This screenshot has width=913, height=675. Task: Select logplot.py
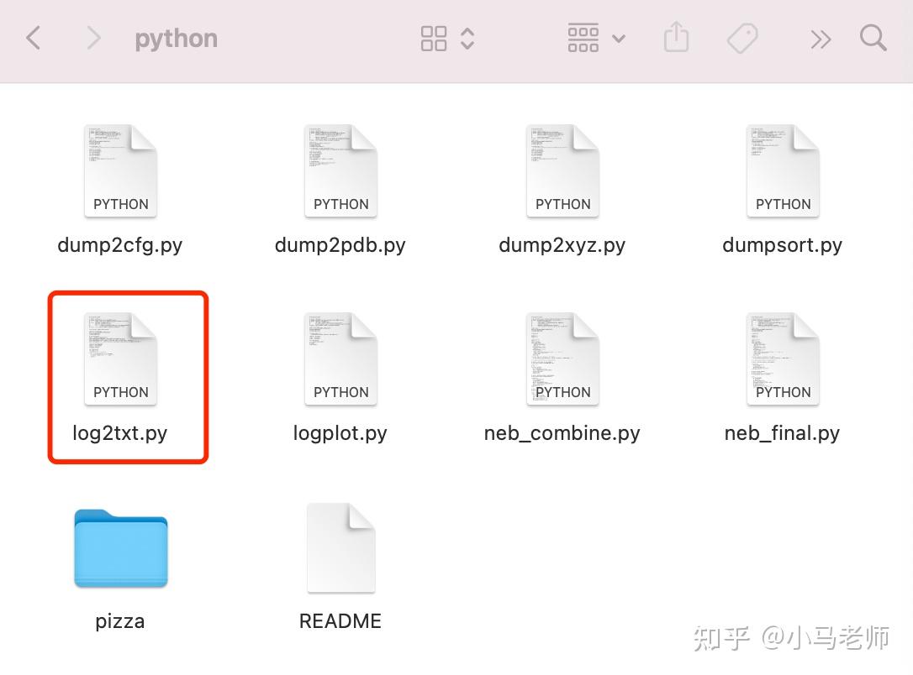coord(340,358)
